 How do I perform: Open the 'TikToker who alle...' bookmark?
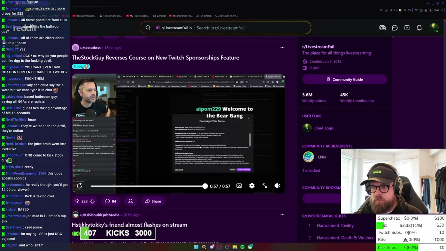pos(111,16)
